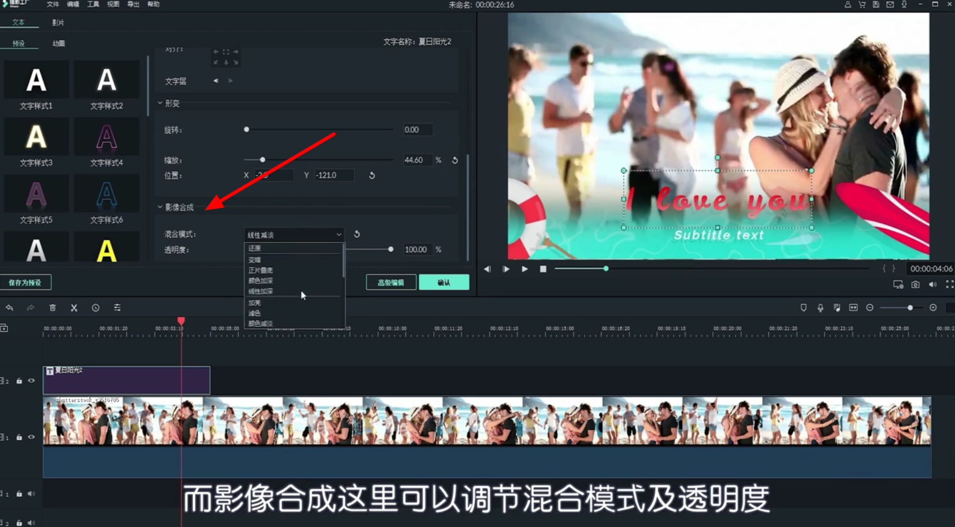
Task: Switch to the 动画 tab
Action: pos(58,43)
